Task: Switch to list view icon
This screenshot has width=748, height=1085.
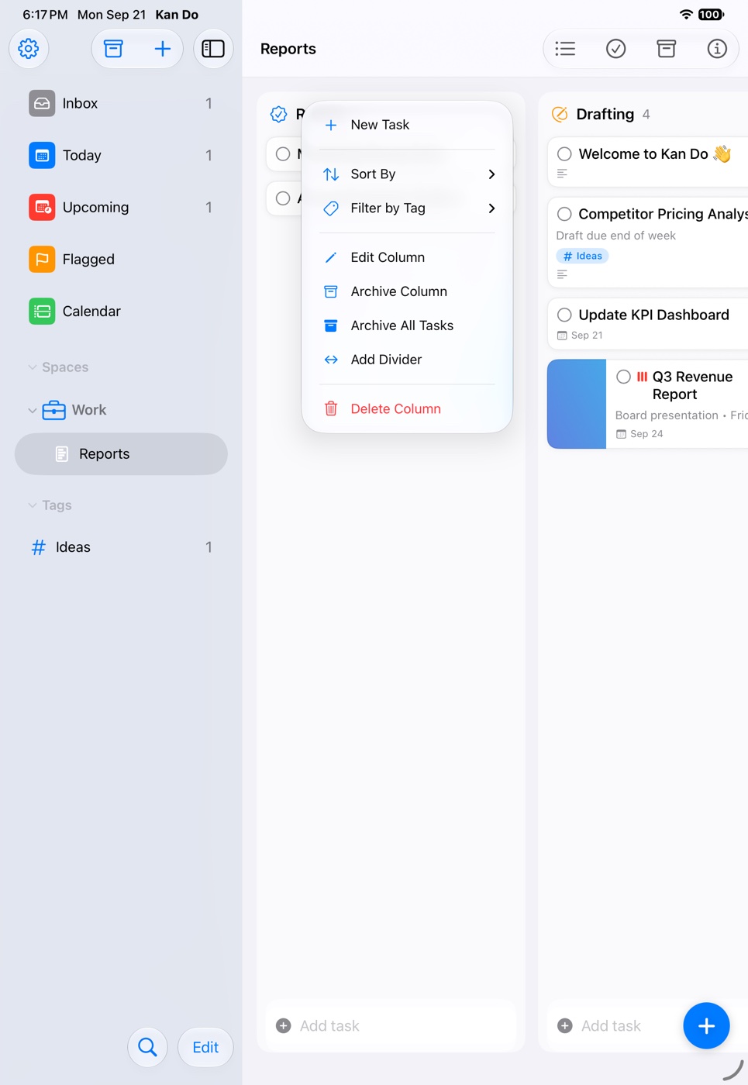Action: [565, 49]
